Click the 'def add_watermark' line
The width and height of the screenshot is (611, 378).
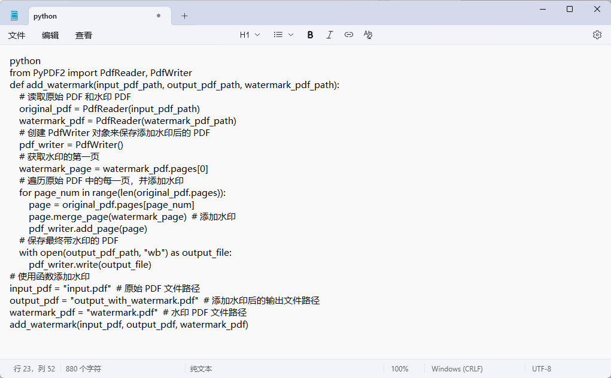[x=175, y=85]
